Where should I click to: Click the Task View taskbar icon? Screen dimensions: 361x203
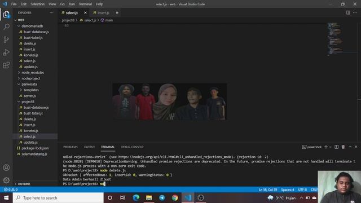click(x=122, y=198)
